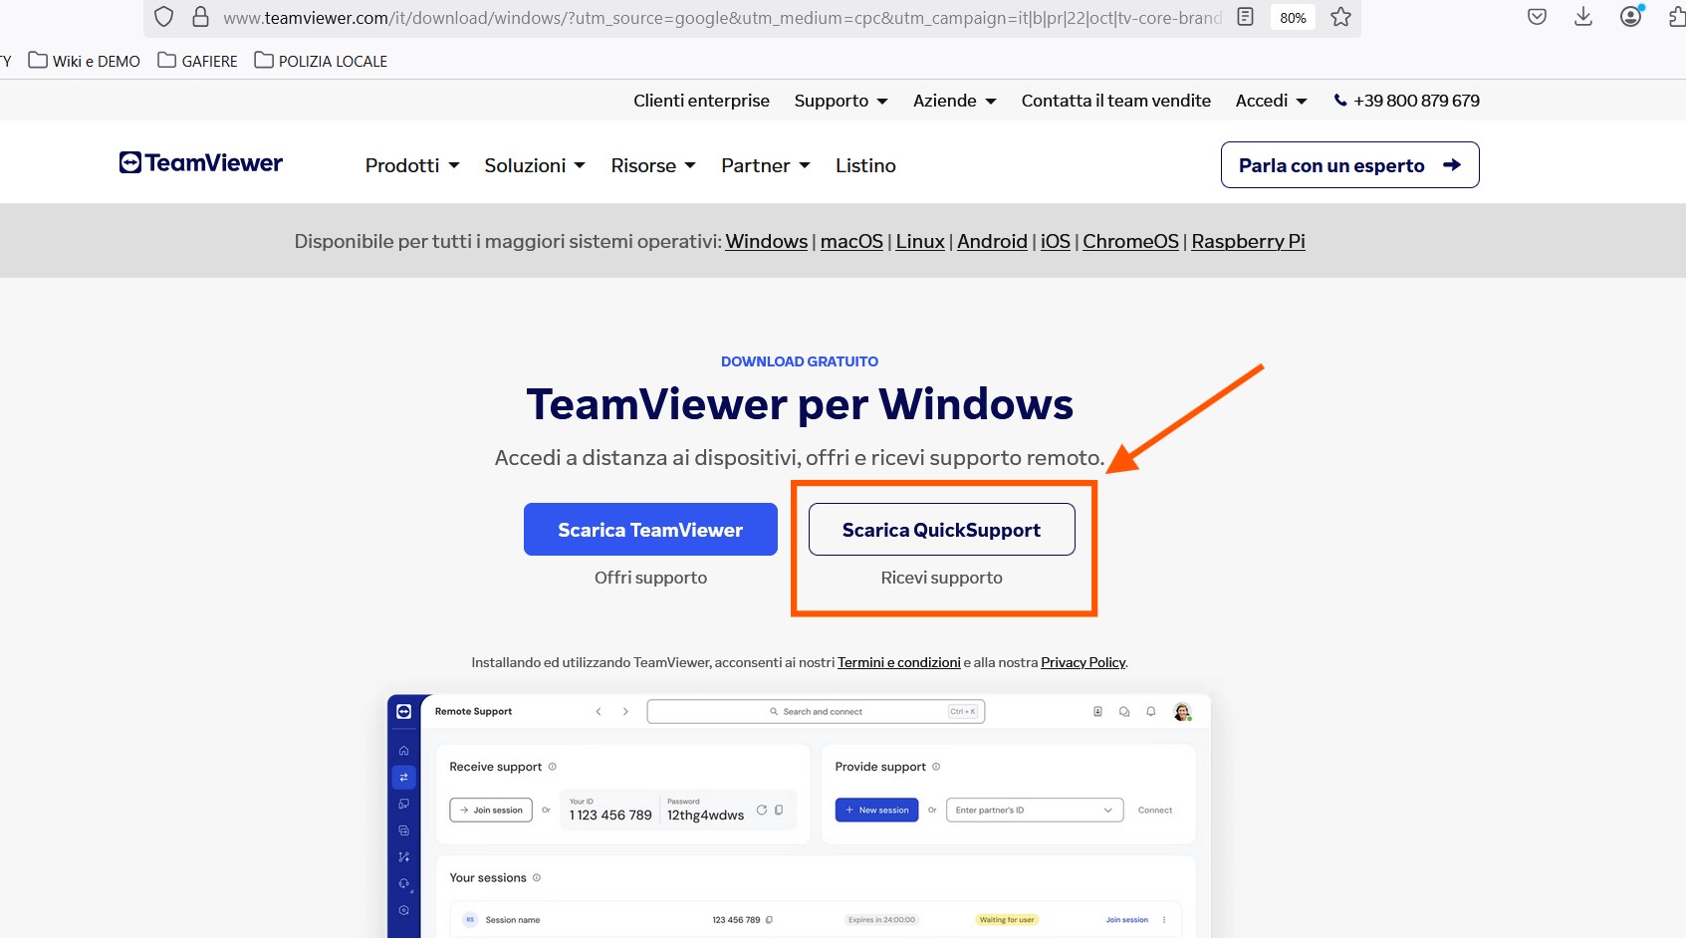Open the POLIZIA LOCALE bookmark folder
Viewport: 1686px width, 942px height.
coord(321,61)
